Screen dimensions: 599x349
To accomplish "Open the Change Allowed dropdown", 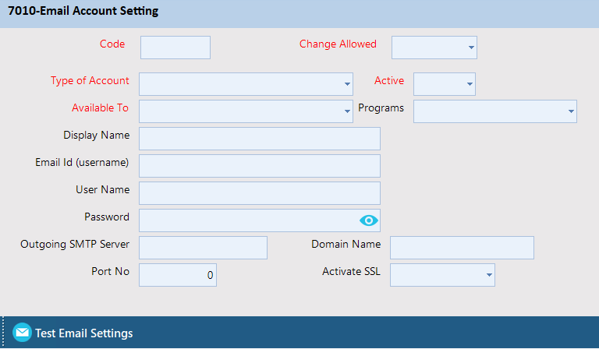I will 434,48.
